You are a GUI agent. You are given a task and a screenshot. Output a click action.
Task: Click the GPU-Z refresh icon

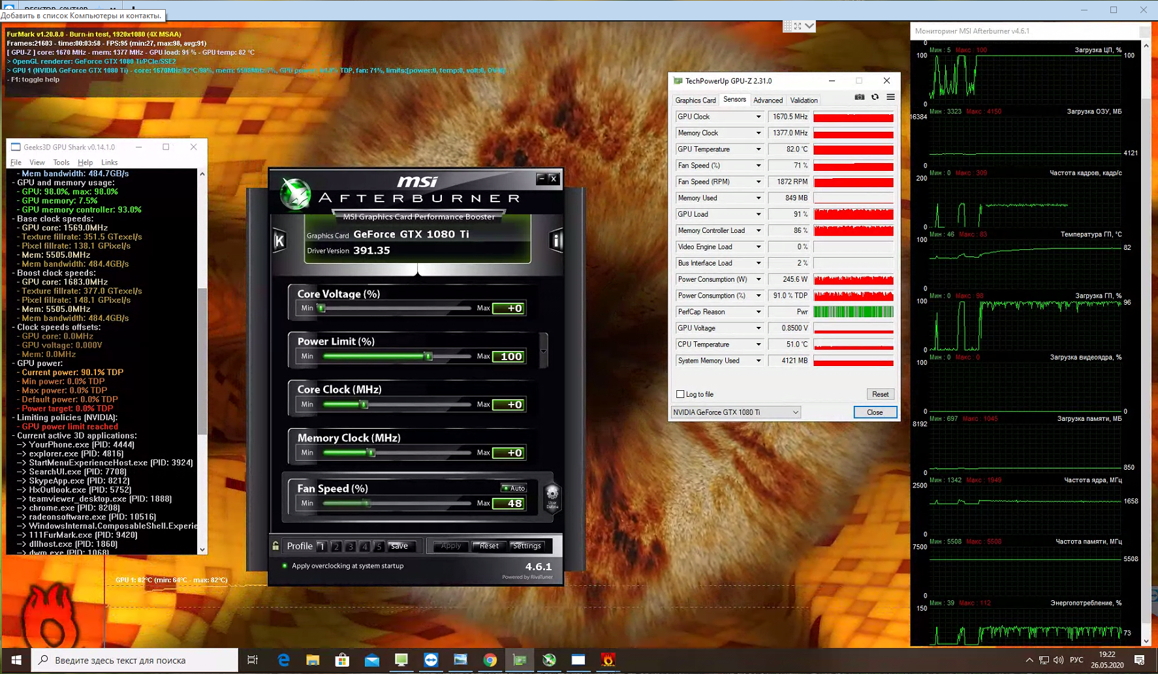point(875,97)
